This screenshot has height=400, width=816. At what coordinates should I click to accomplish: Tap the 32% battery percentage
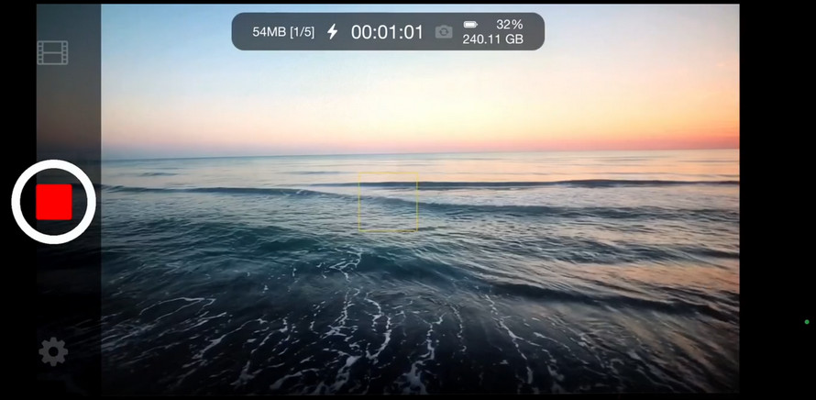coord(510,25)
